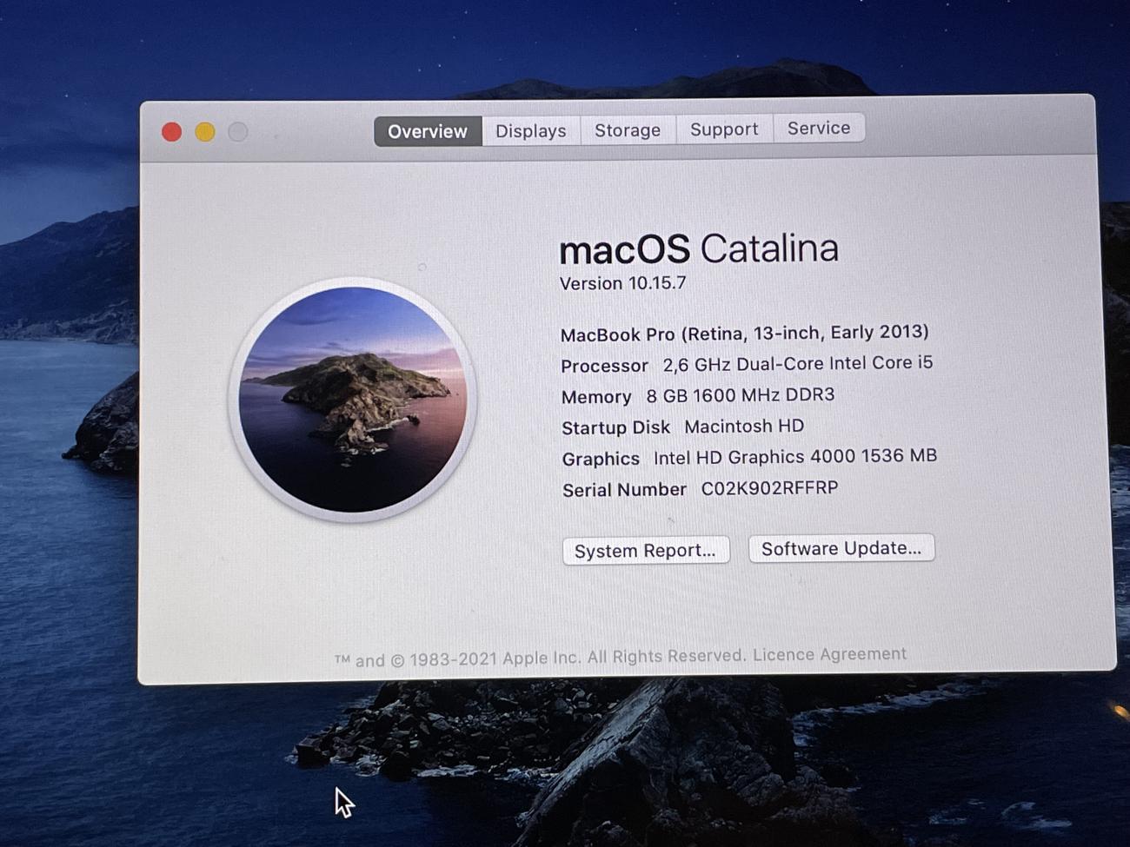This screenshot has height=847, width=1130.
Task: Click the Serial Number label
Action: pyautogui.click(x=624, y=490)
